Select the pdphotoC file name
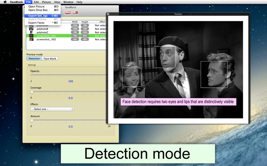Screen dimensions: 267x166 coord(42,32)
